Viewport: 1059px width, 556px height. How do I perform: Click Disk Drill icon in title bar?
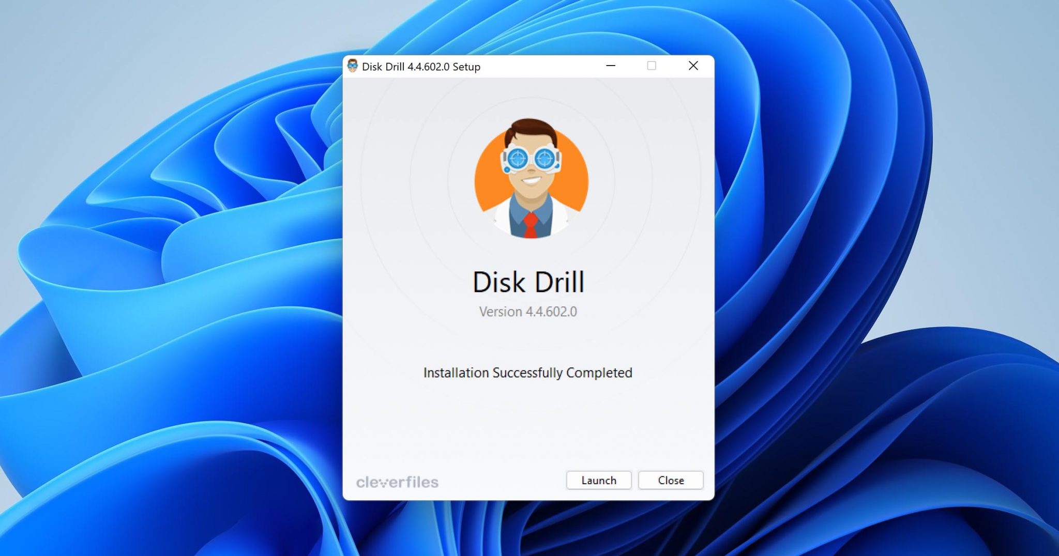point(353,66)
